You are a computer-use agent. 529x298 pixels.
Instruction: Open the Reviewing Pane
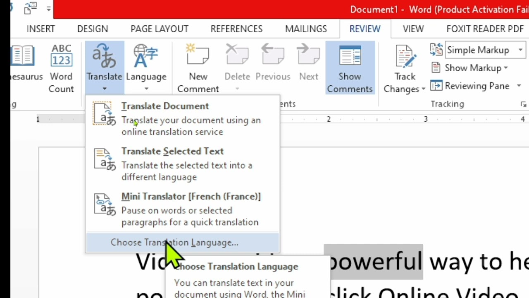pos(477,86)
